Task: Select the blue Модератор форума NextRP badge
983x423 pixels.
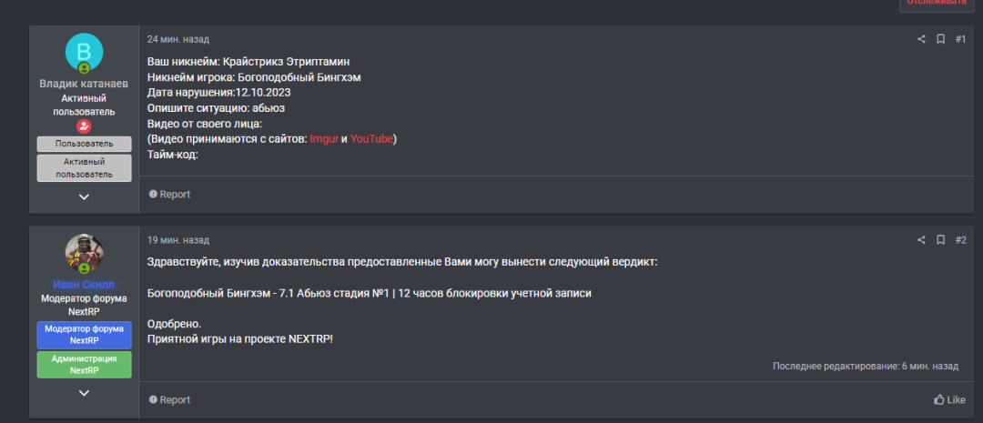Action: pyautogui.click(x=84, y=336)
